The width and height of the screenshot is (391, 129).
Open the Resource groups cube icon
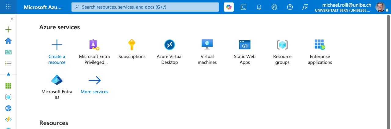click(x=282, y=45)
